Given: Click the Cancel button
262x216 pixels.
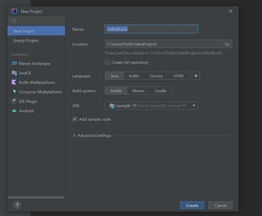Looking at the screenshot, I should point(221,205).
